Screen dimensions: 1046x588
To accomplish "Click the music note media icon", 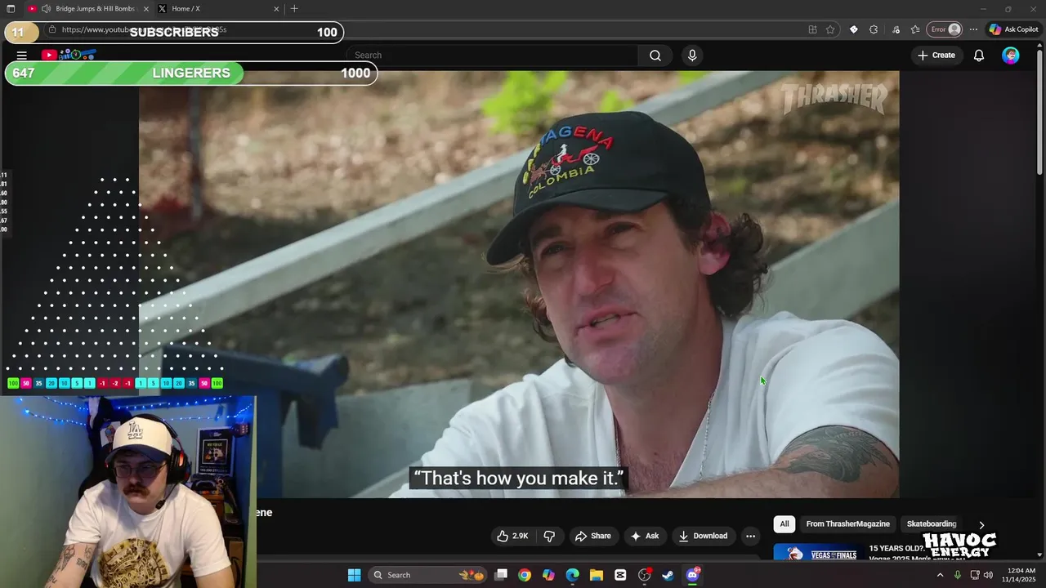I will [896, 29].
